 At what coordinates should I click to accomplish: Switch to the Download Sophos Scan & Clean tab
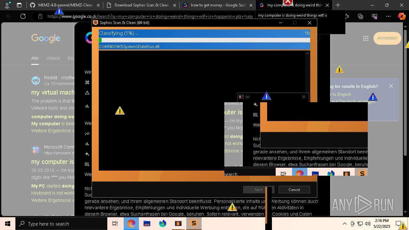[x=141, y=5]
